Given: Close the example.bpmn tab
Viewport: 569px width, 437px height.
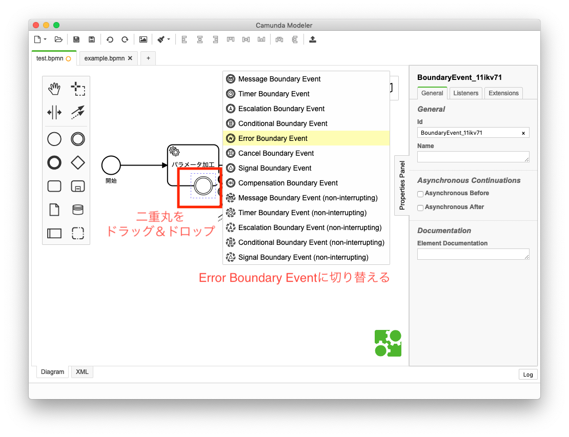Looking at the screenshot, I should pyautogui.click(x=130, y=58).
